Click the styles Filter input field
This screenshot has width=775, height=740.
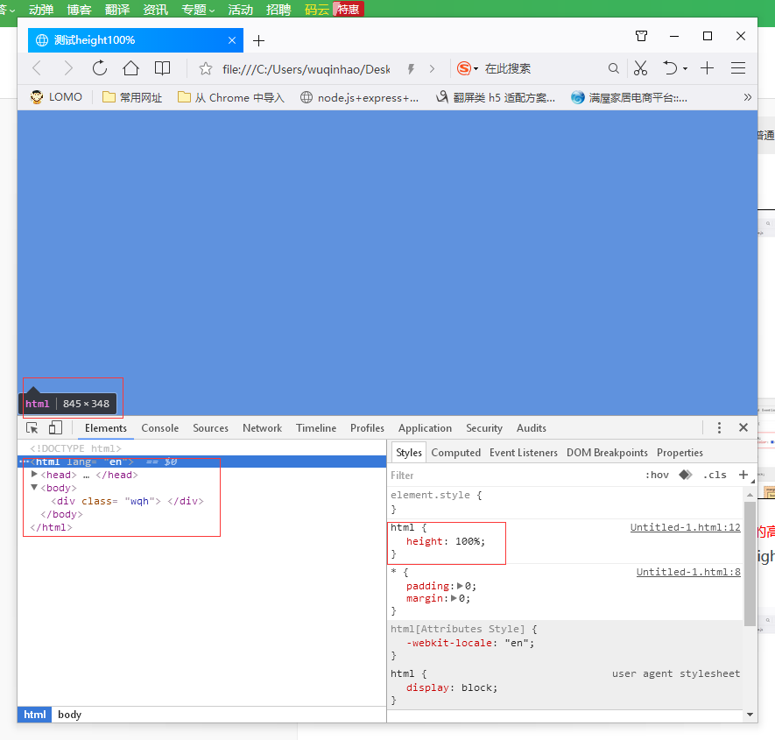[508, 475]
